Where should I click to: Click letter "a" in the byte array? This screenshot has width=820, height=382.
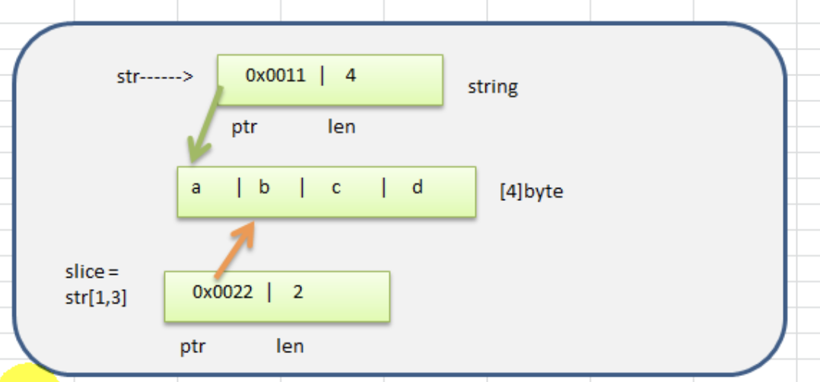195,187
